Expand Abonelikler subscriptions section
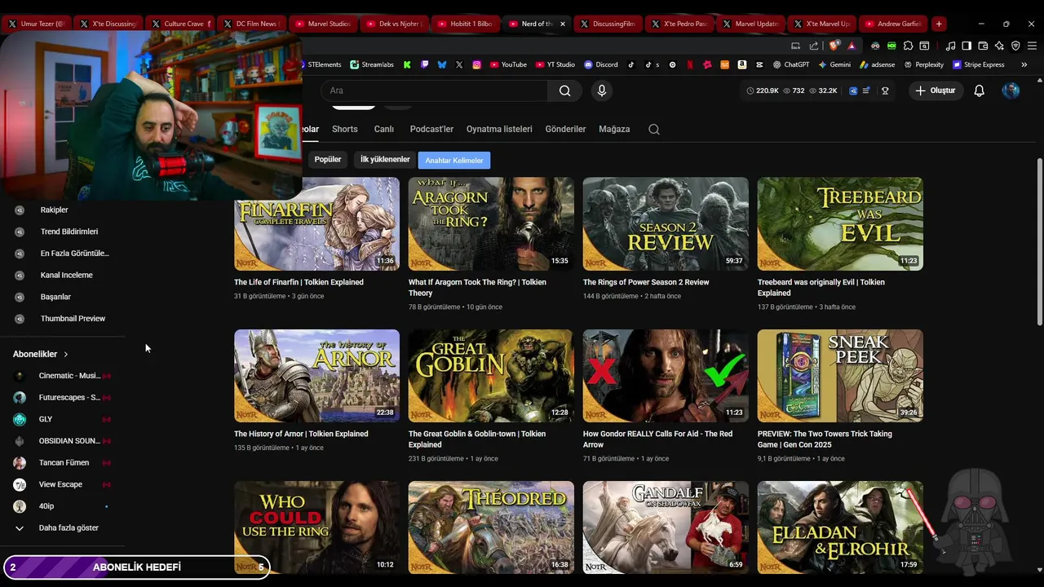1044x587 pixels. pos(41,354)
